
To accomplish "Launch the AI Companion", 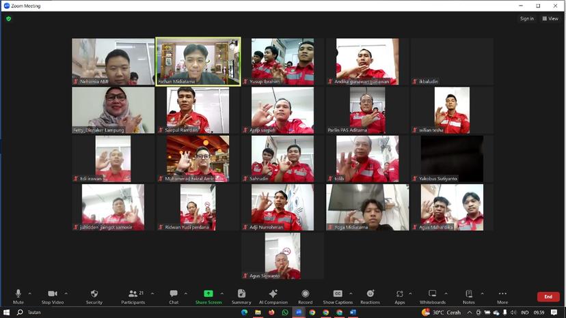I will 273,297.
